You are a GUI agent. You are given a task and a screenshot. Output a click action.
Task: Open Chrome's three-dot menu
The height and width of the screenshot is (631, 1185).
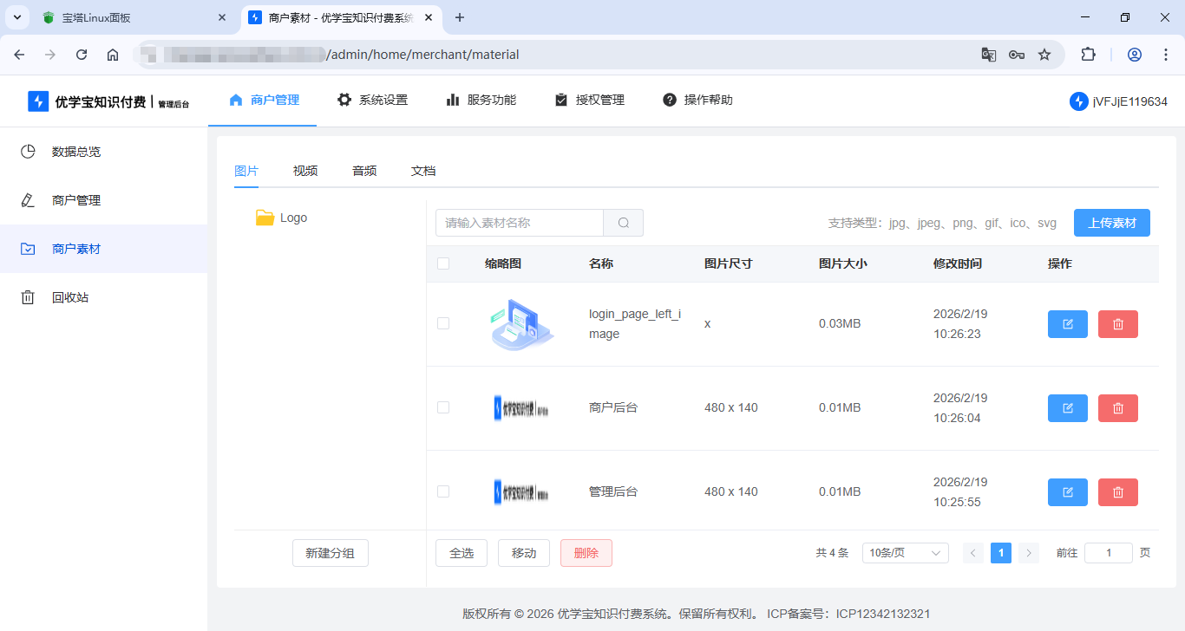pyautogui.click(x=1166, y=54)
